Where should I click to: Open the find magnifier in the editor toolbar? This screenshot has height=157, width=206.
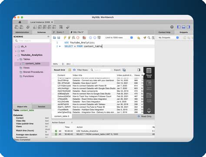pos(149,38)
